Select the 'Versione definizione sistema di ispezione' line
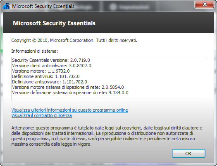The height and width of the screenshot is (166, 217). click(70, 93)
